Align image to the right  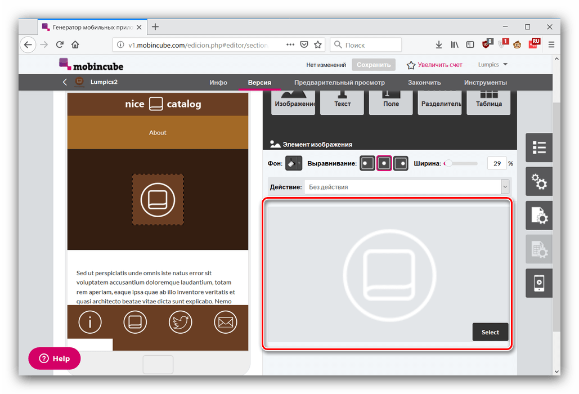(x=401, y=163)
